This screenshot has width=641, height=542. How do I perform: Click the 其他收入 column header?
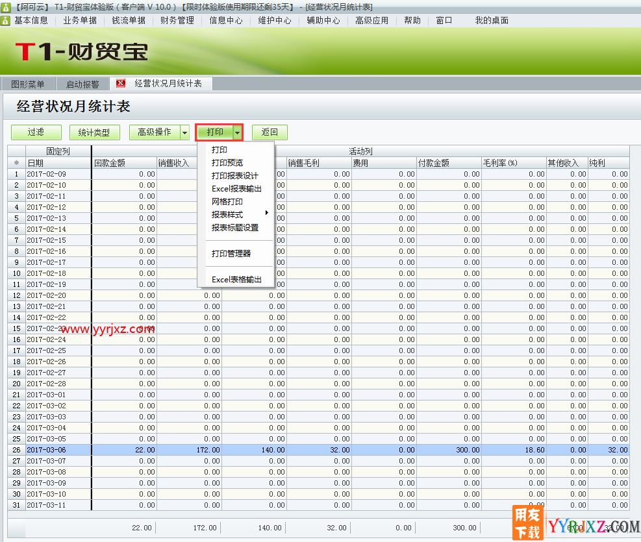[567, 163]
